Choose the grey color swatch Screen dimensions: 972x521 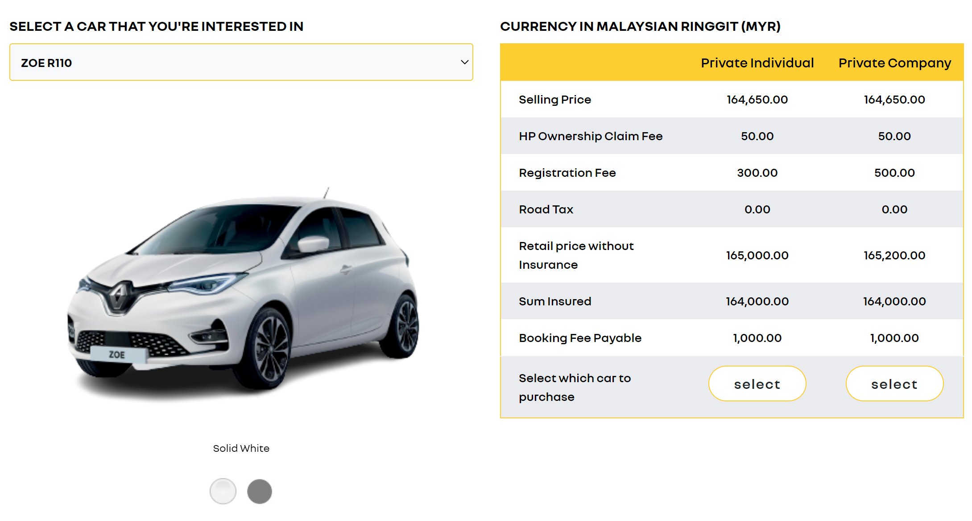point(260,491)
